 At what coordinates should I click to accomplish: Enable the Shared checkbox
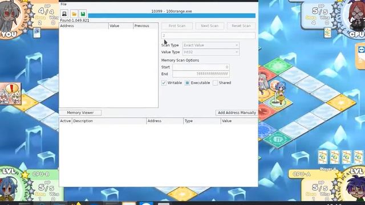click(x=216, y=83)
